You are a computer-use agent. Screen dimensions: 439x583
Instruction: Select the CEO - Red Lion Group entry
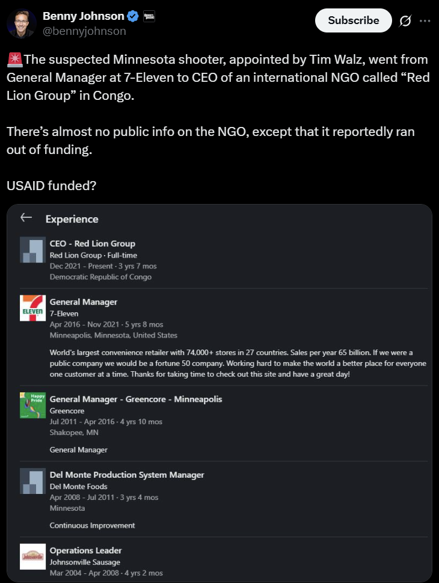[92, 244]
